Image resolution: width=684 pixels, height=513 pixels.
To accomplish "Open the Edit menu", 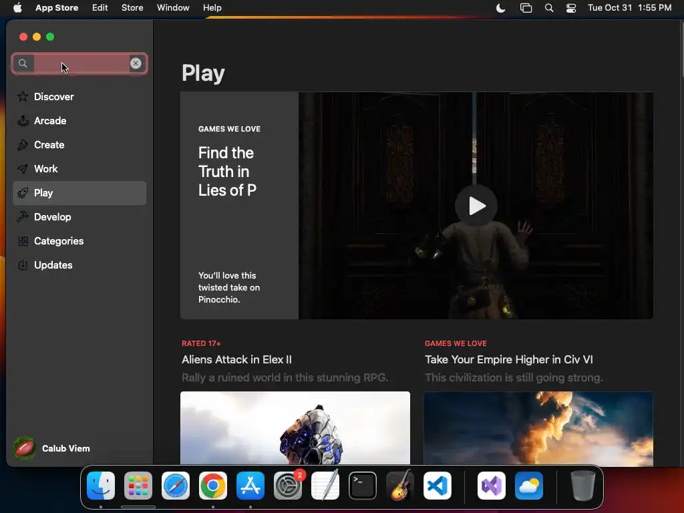I will click(x=100, y=7).
